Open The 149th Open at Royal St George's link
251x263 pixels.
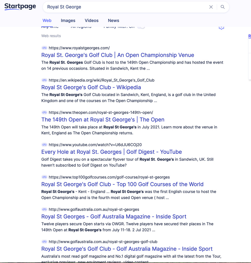[103, 120]
